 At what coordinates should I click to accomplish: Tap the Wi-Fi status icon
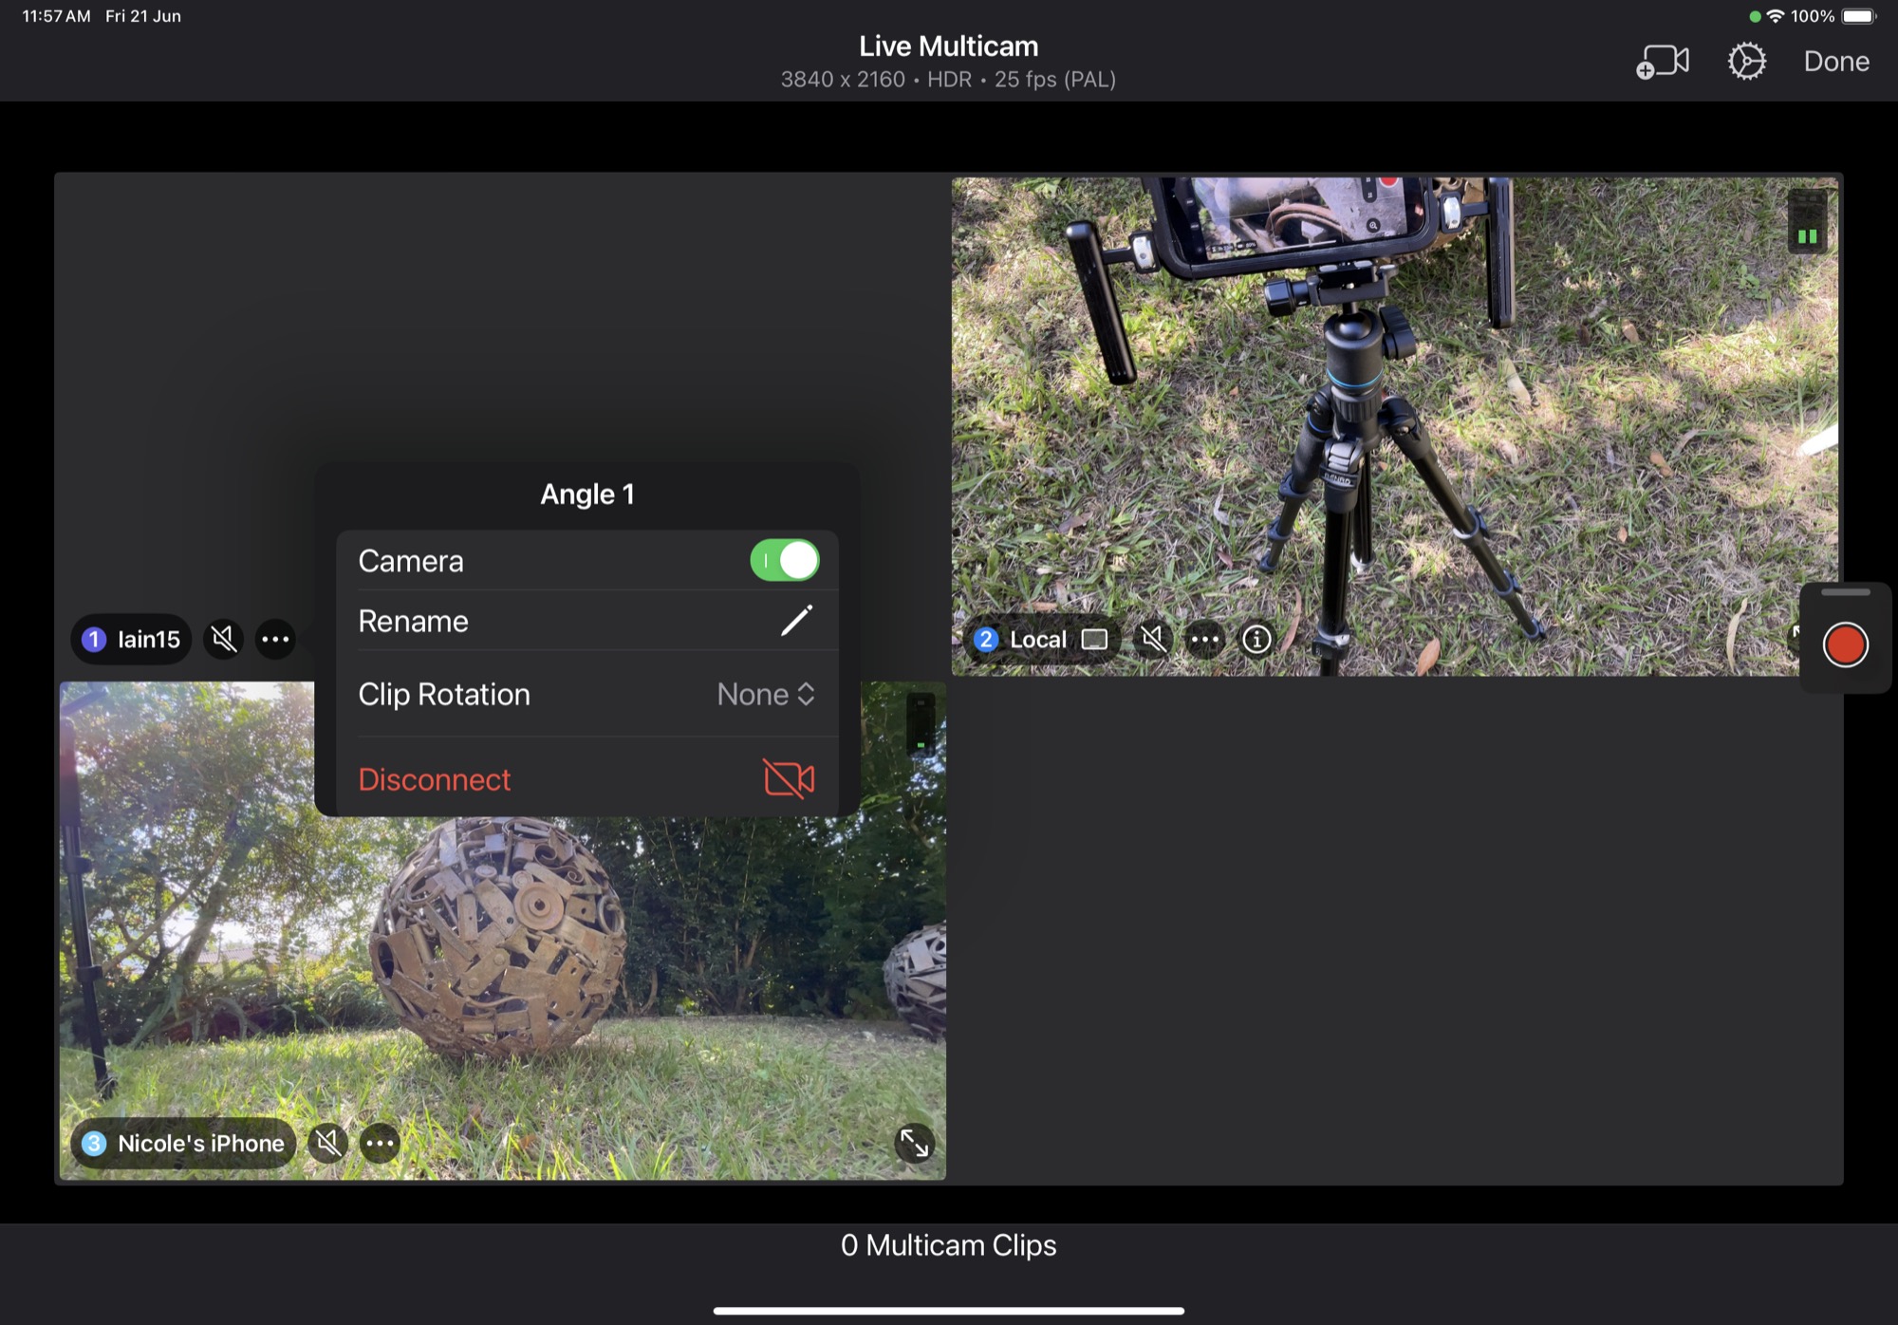(1775, 16)
